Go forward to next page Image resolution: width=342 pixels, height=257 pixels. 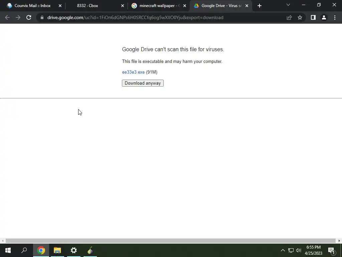[18, 17]
